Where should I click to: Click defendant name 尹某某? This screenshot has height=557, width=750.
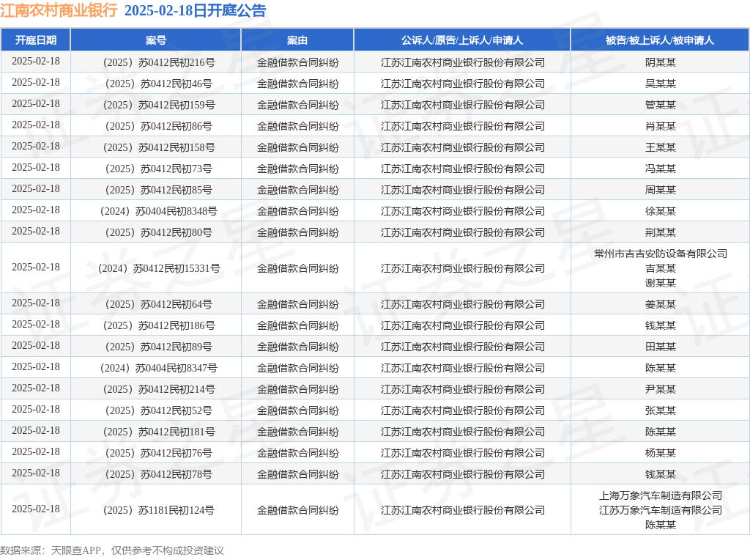coord(660,389)
